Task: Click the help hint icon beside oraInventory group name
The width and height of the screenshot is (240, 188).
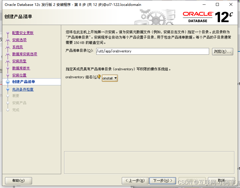Action: point(99,76)
